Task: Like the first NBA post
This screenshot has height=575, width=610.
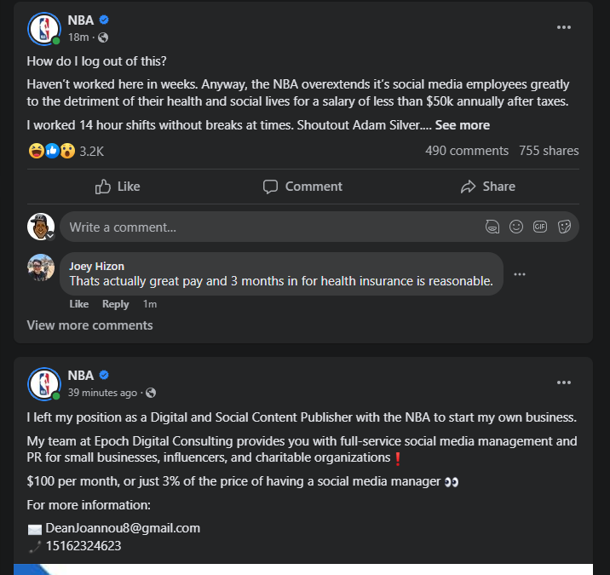Action: pos(118,187)
